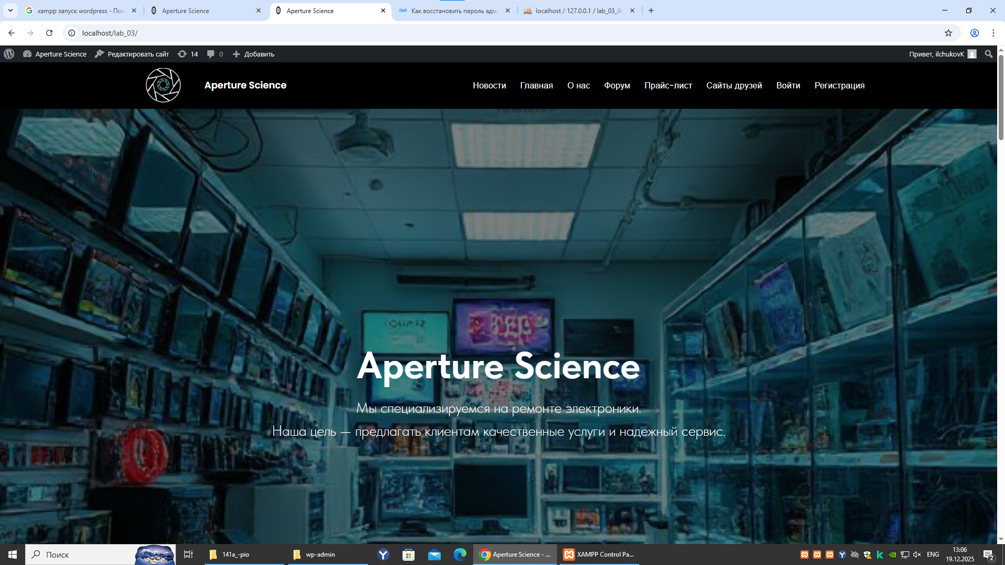Click the Aperture Science circular site logo
This screenshot has width=1005, height=565.
(x=163, y=85)
